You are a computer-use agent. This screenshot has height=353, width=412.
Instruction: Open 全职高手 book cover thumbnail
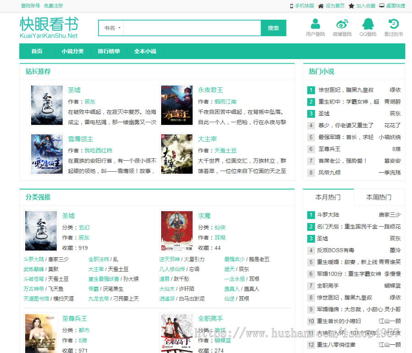point(177,333)
